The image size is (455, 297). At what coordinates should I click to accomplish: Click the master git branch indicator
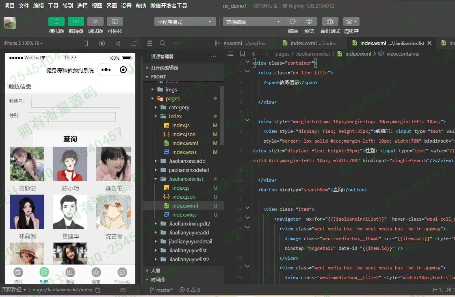(161, 290)
